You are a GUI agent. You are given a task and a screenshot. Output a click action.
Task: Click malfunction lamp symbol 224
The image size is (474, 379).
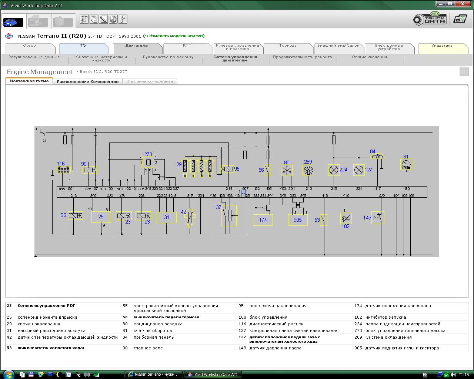[x=334, y=170]
